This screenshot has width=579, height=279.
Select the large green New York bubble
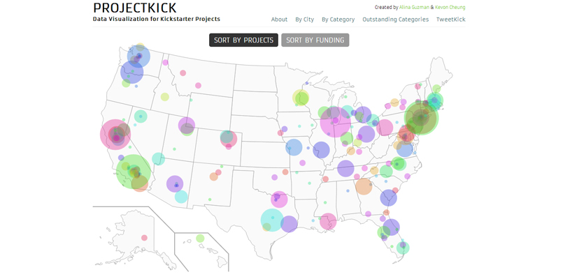pyautogui.click(x=421, y=118)
